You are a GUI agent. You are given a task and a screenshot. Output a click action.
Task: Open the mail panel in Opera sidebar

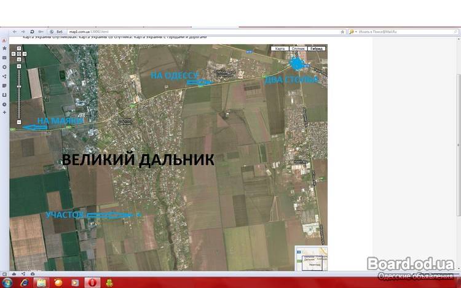[x=4, y=58]
